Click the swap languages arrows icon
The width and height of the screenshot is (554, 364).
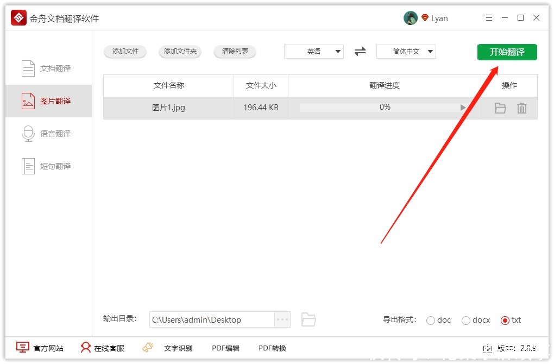(x=360, y=51)
